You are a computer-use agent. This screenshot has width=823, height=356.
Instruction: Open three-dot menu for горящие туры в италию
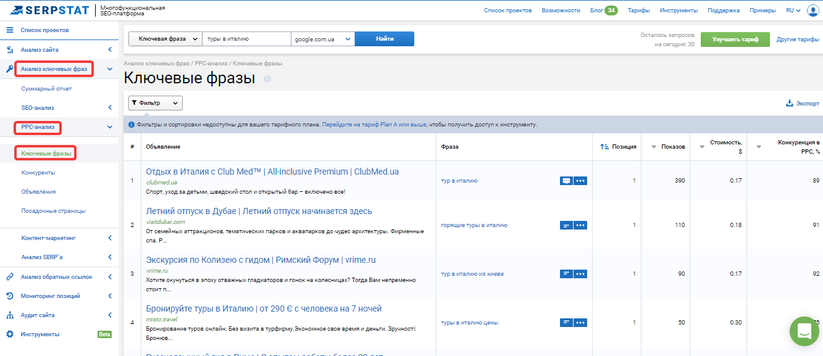(x=580, y=225)
